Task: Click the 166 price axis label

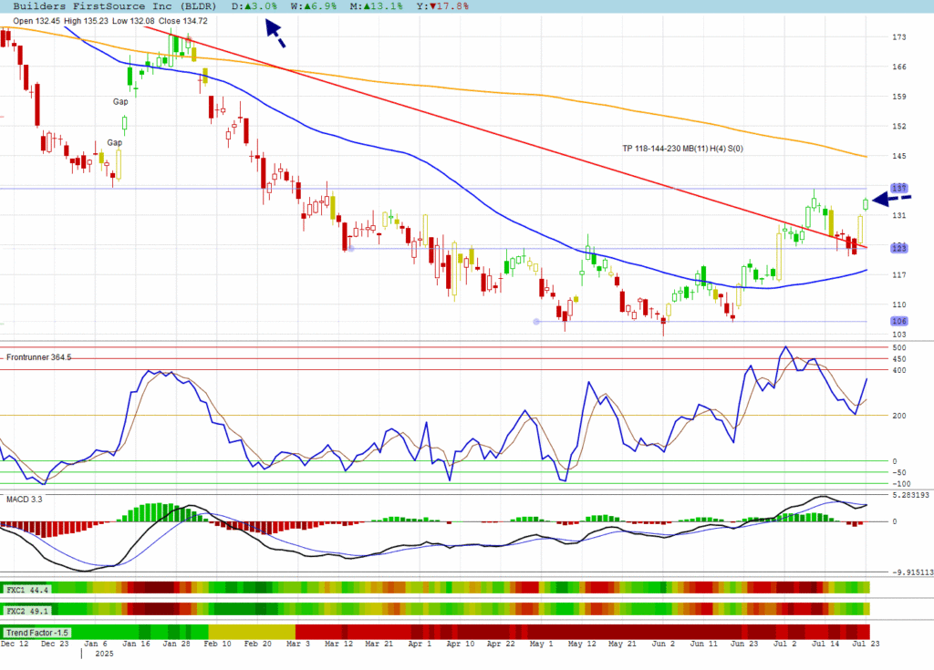Action: click(898, 67)
